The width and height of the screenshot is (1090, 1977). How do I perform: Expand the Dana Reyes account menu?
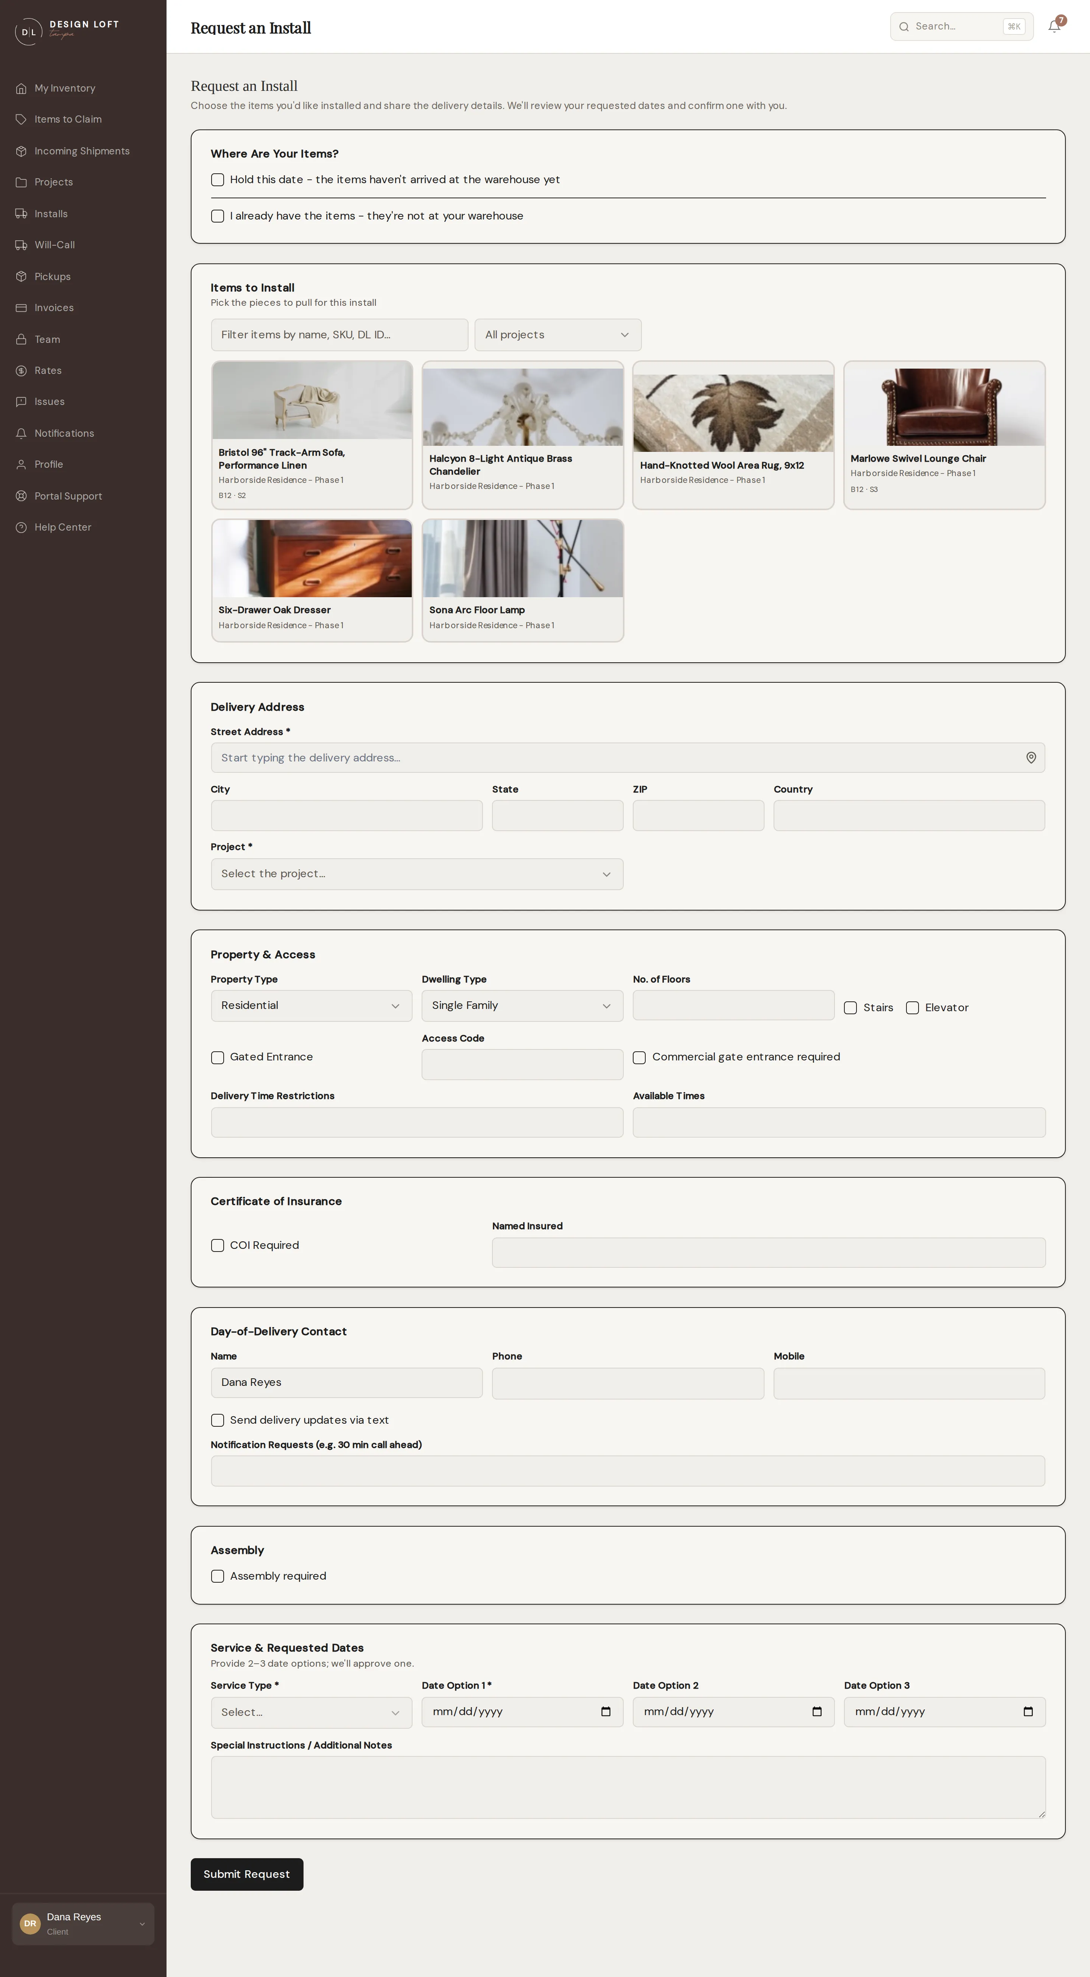[x=83, y=1923]
